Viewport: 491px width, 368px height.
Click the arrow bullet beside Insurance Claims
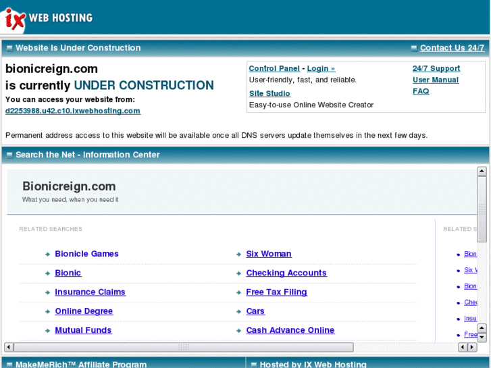(47, 292)
